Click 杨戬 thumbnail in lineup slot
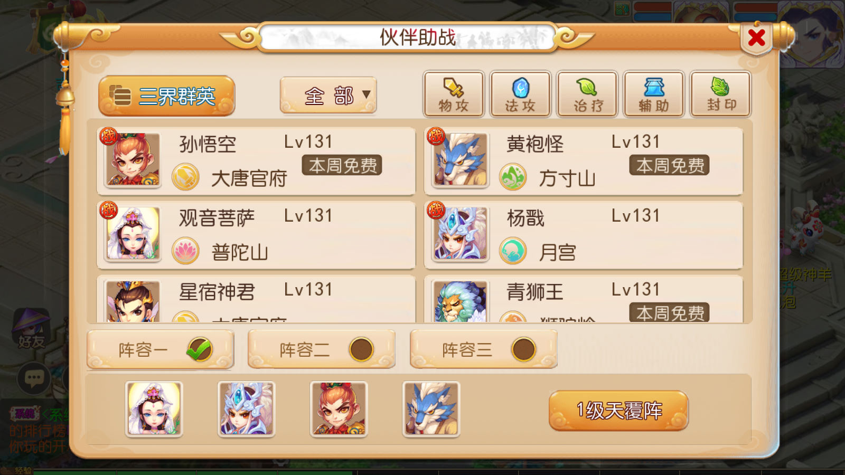 point(247,409)
